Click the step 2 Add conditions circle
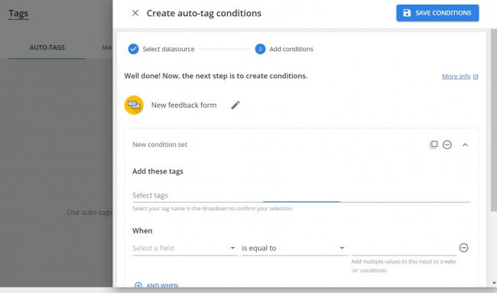This screenshot has height=293, width=497. coord(260,49)
